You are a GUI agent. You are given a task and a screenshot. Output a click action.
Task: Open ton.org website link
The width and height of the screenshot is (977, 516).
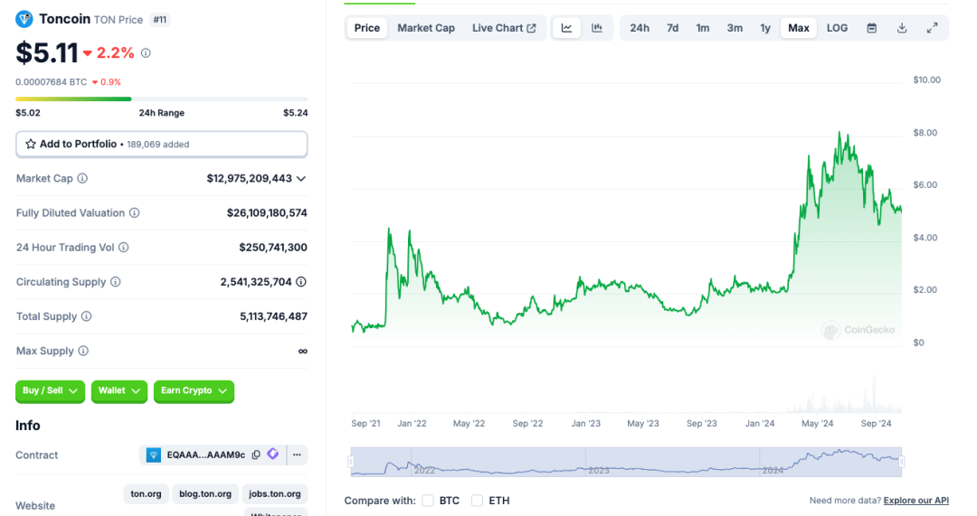tap(146, 493)
